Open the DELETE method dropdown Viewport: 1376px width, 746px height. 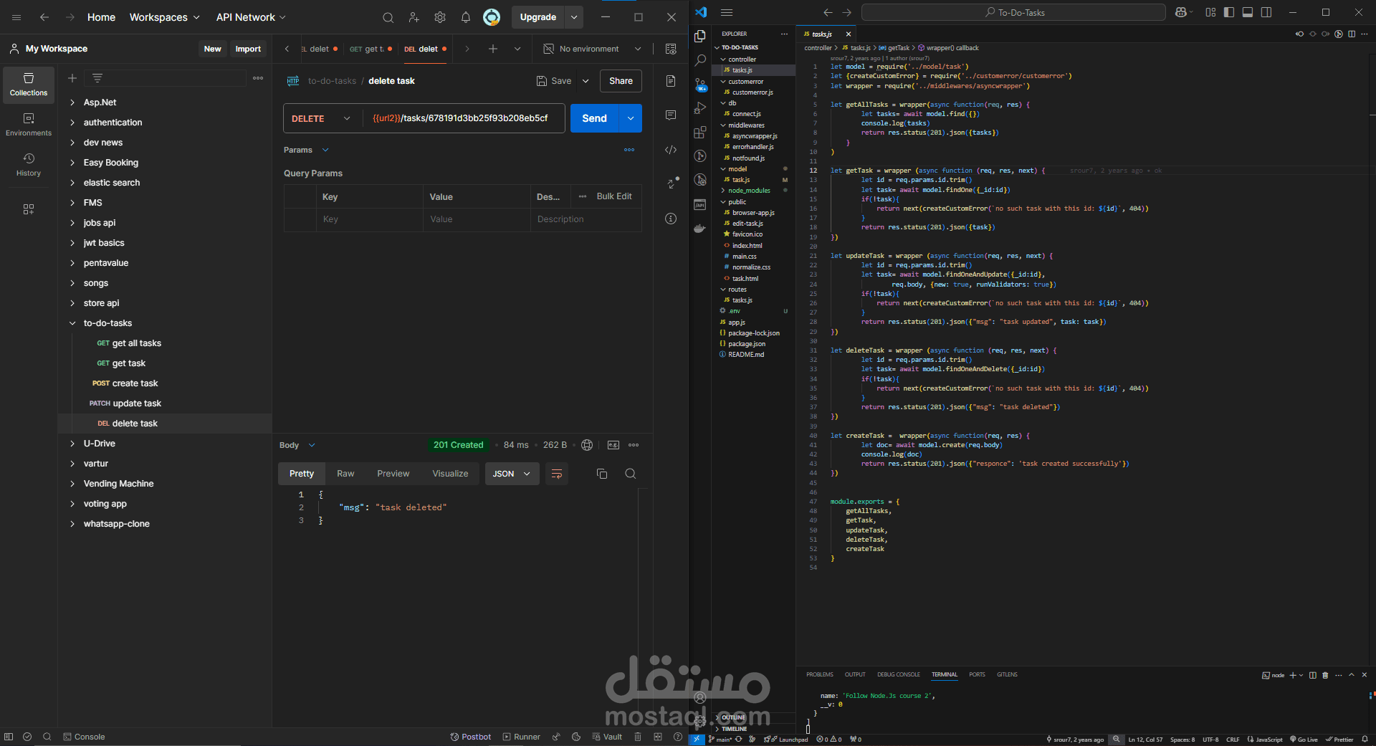point(323,118)
